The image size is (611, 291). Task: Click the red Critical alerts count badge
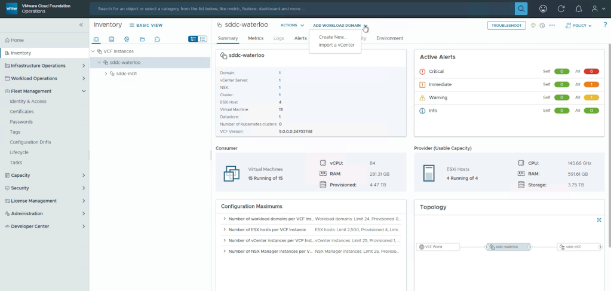[591, 72]
